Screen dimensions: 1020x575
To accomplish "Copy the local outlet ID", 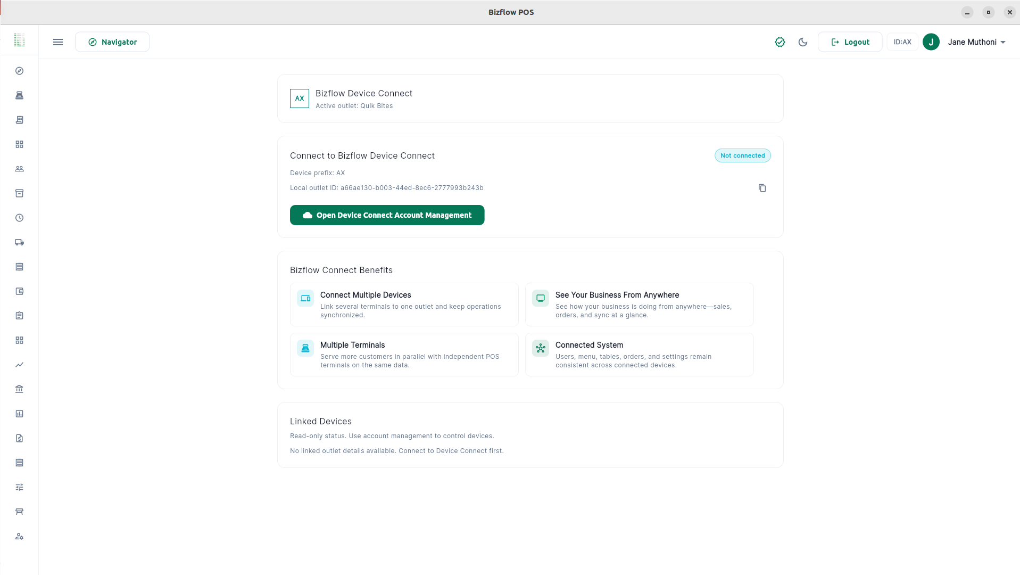I will tap(762, 188).
